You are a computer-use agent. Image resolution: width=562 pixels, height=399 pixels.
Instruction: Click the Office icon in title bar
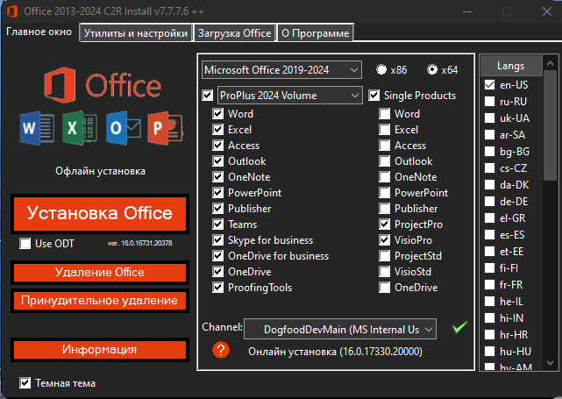pos(11,11)
